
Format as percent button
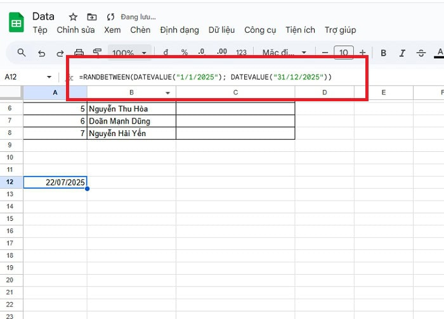184,53
